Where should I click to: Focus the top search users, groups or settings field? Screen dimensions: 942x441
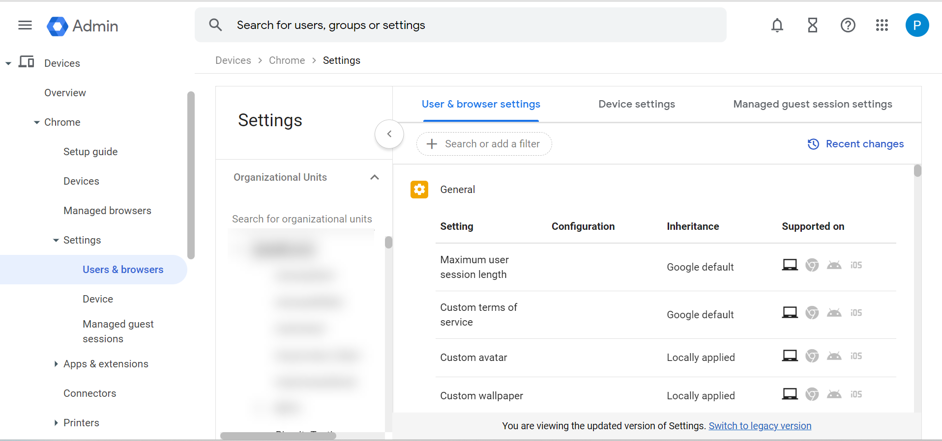pos(461,25)
